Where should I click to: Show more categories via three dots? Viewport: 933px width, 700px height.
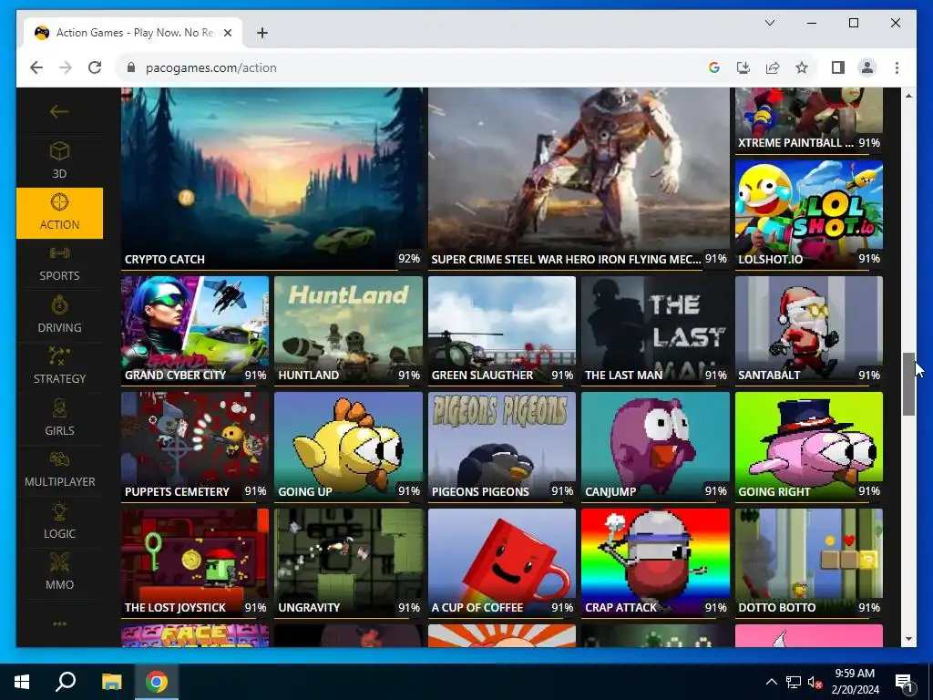coord(59,623)
